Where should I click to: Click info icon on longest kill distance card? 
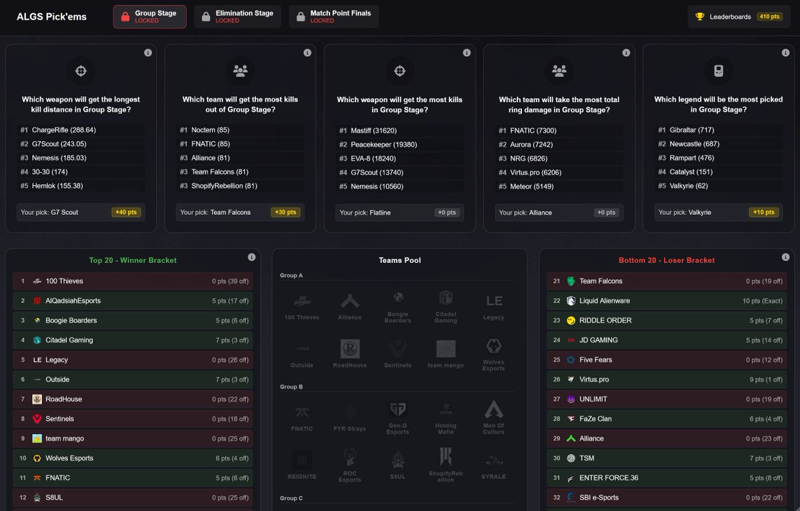point(147,53)
